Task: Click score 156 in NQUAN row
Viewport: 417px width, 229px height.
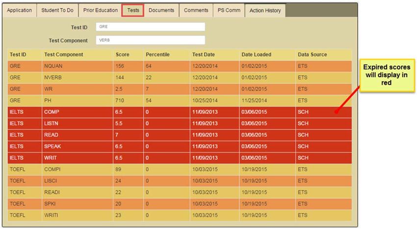Action: [x=128, y=66]
